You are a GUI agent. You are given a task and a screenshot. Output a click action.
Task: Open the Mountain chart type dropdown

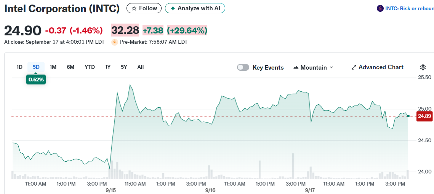(x=313, y=67)
